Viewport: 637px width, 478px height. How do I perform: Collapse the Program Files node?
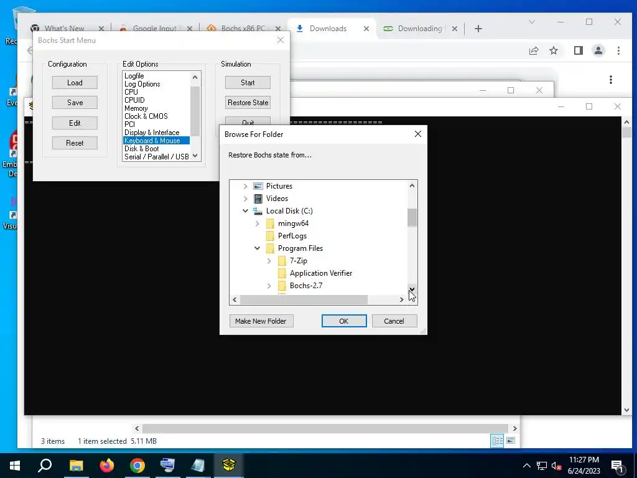click(x=257, y=248)
